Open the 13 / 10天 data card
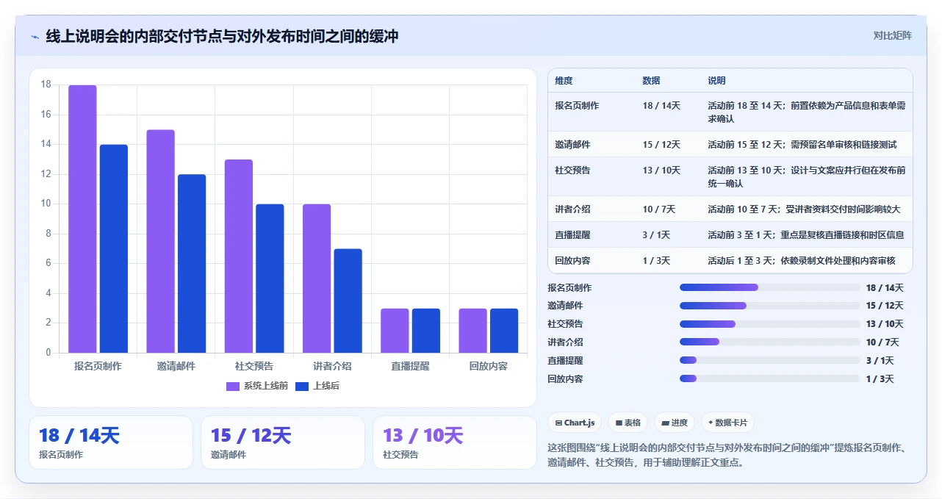 click(455, 442)
